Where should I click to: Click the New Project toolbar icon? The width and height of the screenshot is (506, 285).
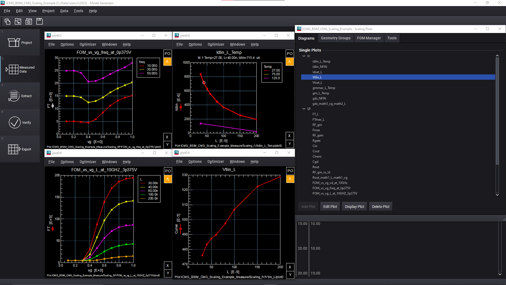[x=7, y=21]
